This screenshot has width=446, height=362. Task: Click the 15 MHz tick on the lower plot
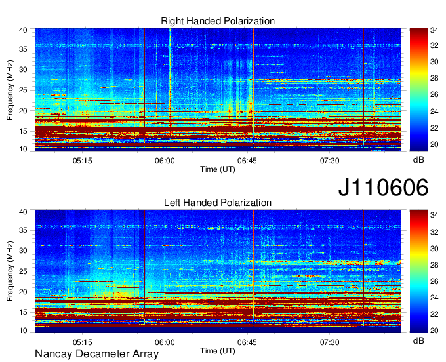[23, 313]
